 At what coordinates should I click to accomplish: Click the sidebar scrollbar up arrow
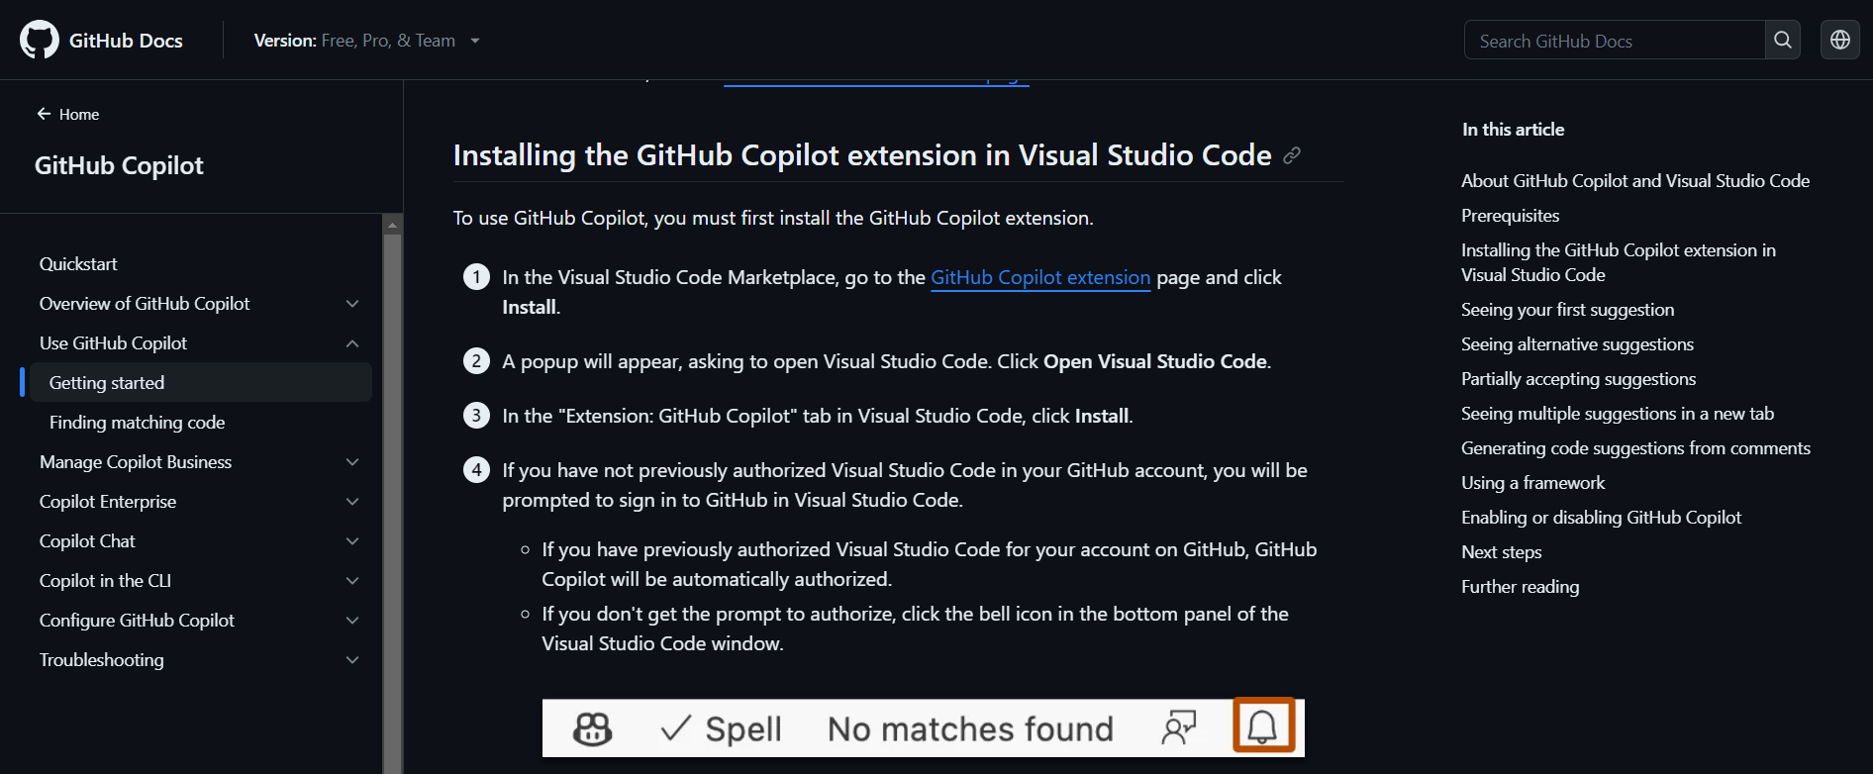coord(393,225)
